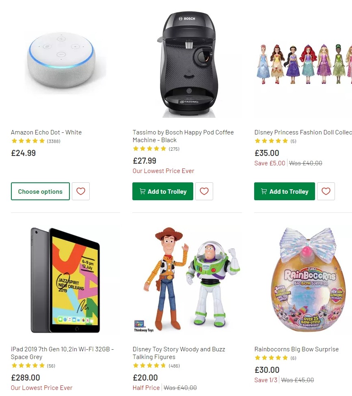Image resolution: width=352 pixels, height=396 pixels.
Task: Unfavourite the Toy Story item via its heart toggle
Action: (204, 394)
